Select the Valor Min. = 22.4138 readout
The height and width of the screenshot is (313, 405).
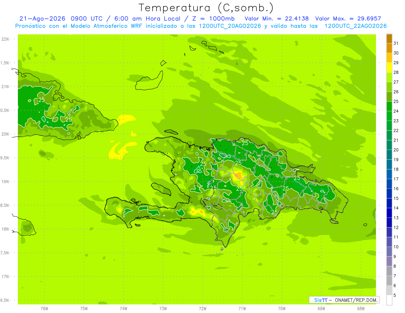[x=276, y=19]
